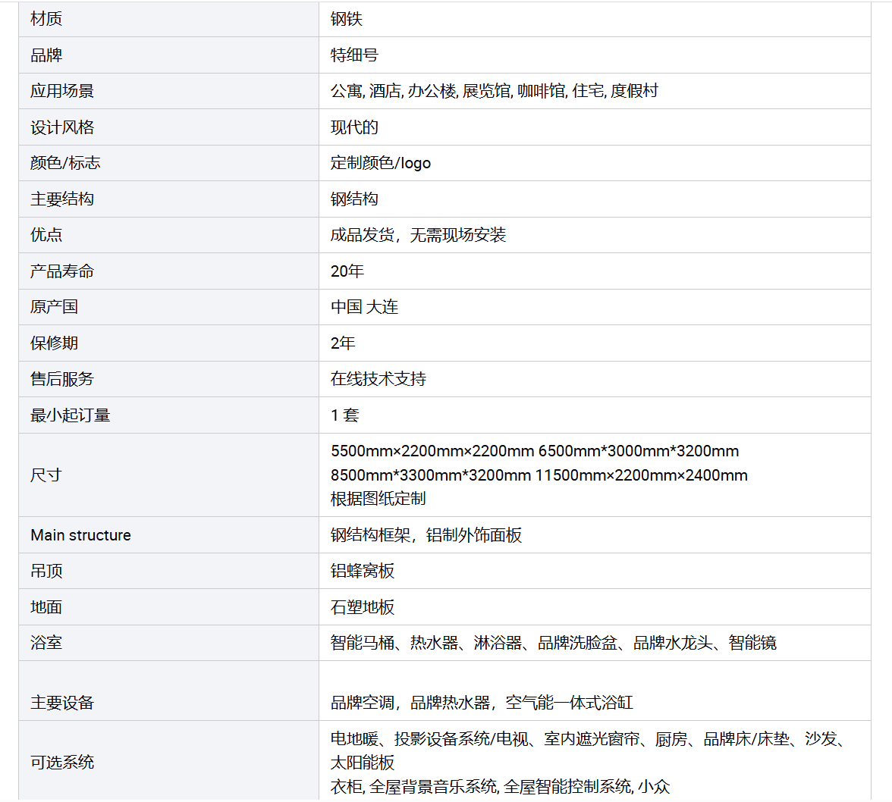Click the 售后服务 value 在线技术支持
The width and height of the screenshot is (892, 802).
(x=378, y=379)
